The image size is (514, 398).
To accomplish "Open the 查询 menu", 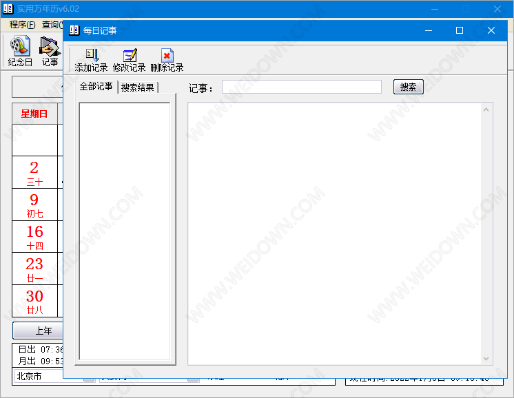I will [x=52, y=25].
